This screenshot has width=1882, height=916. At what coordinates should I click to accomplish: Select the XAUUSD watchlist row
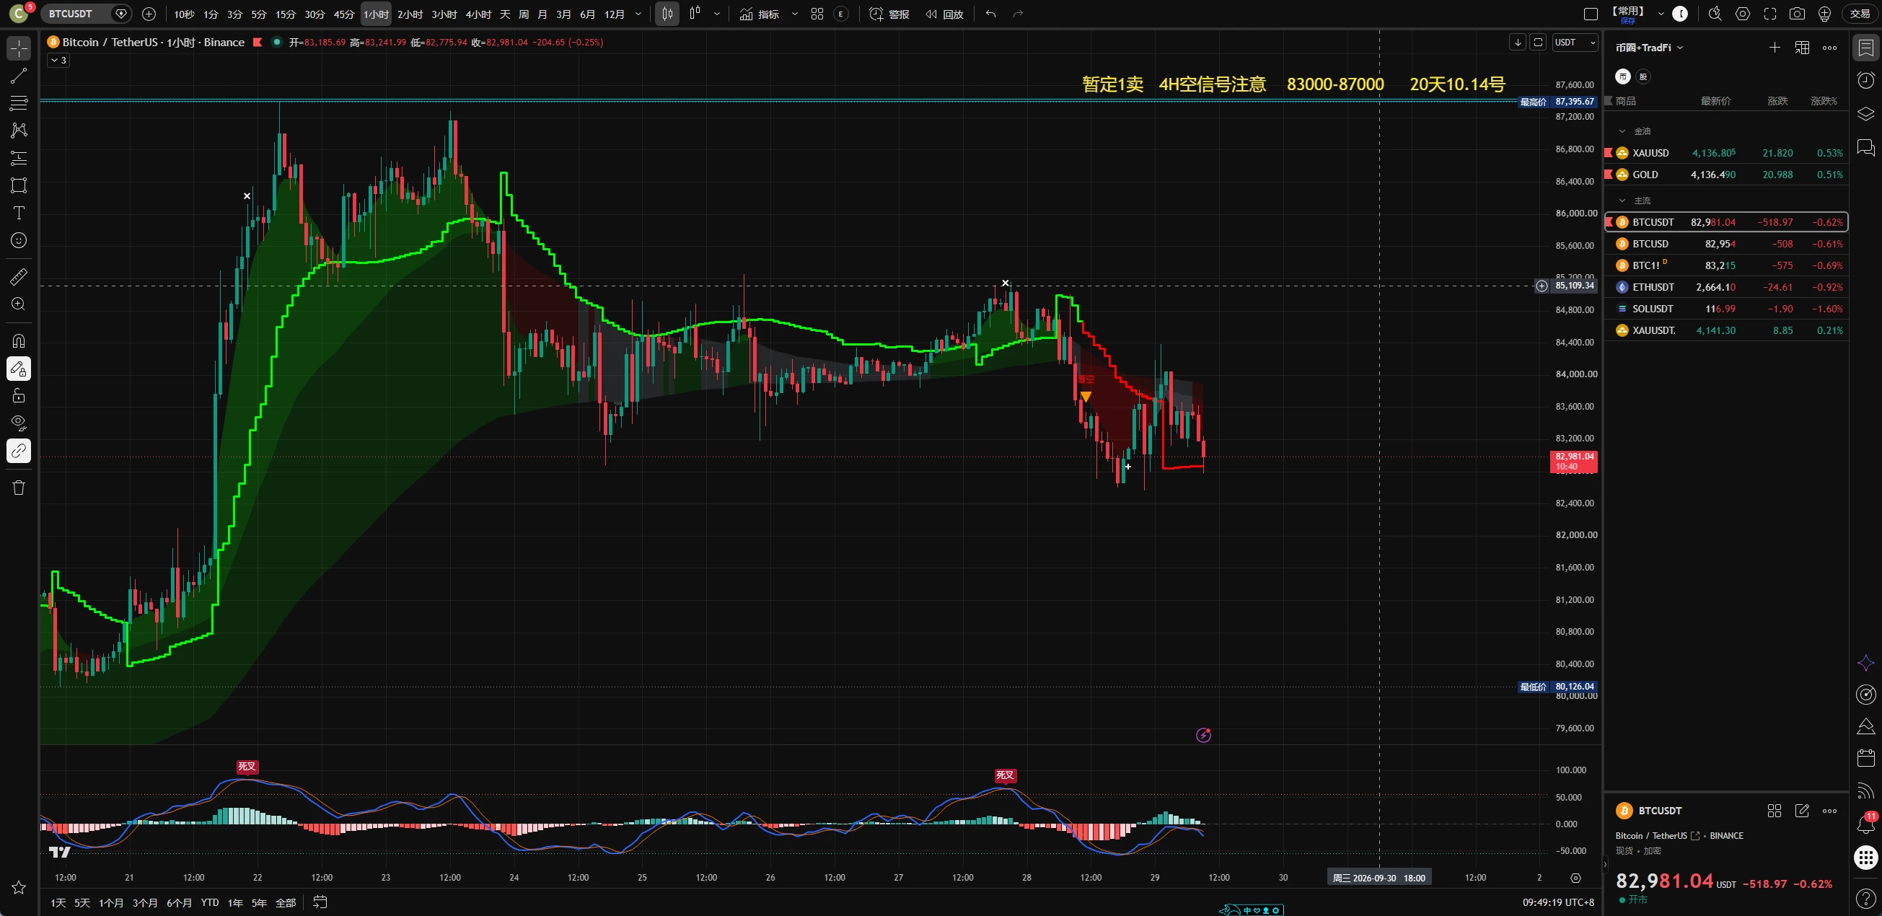point(1725,153)
